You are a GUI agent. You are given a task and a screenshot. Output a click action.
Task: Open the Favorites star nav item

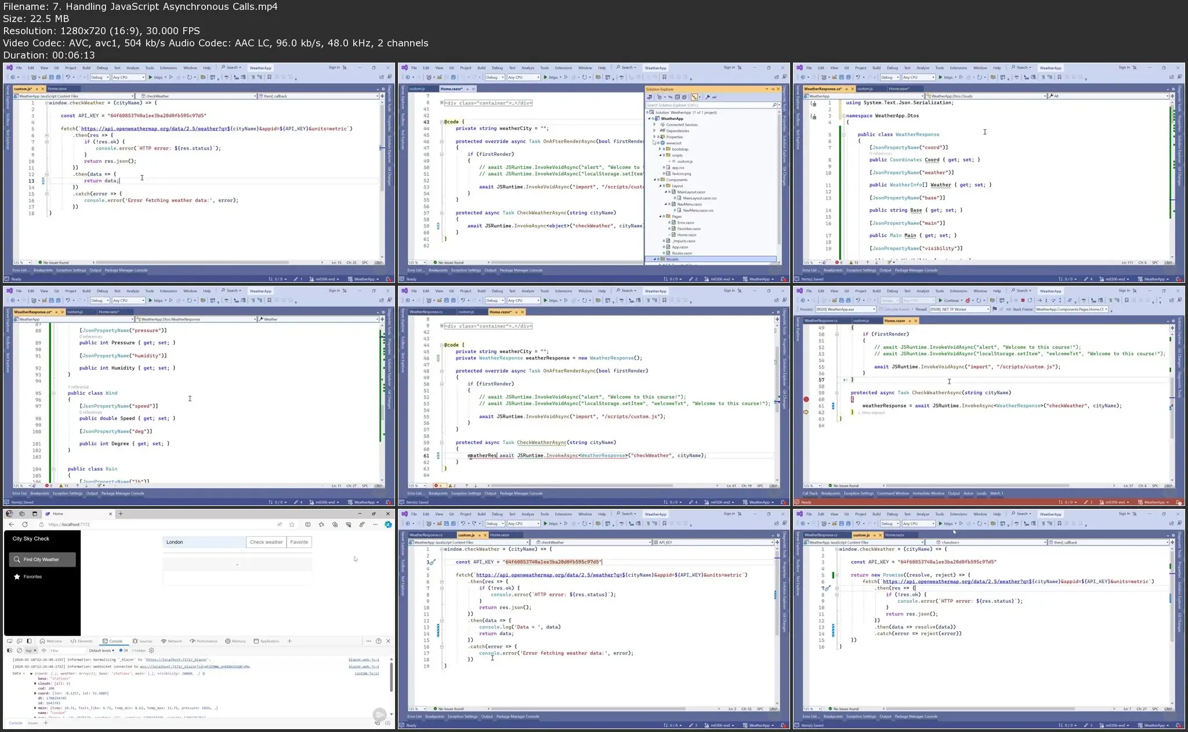(32, 577)
